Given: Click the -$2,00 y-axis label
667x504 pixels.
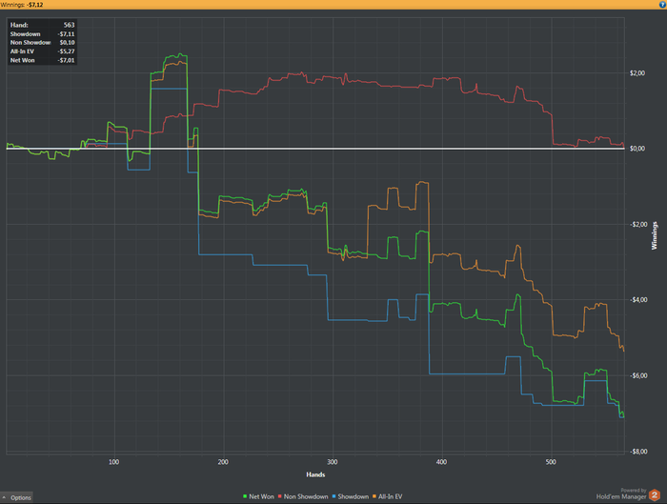Looking at the screenshot, I should pos(638,225).
